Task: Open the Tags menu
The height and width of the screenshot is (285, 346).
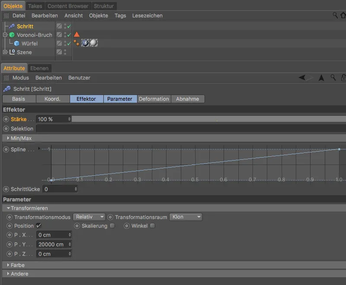Action: 120,16
